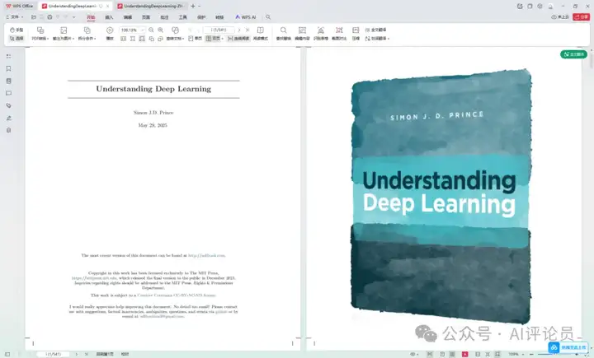Click the PDF convert tool icon

pyautogui.click(x=40, y=30)
